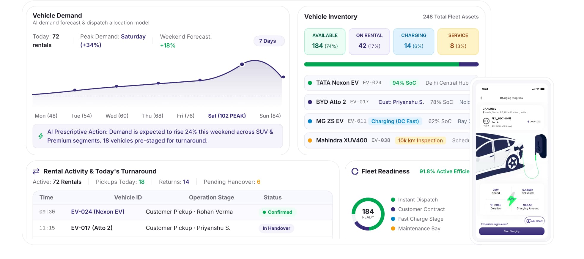
Task: Click the swap arrows icon beside Rental Activity
Action: (36, 171)
